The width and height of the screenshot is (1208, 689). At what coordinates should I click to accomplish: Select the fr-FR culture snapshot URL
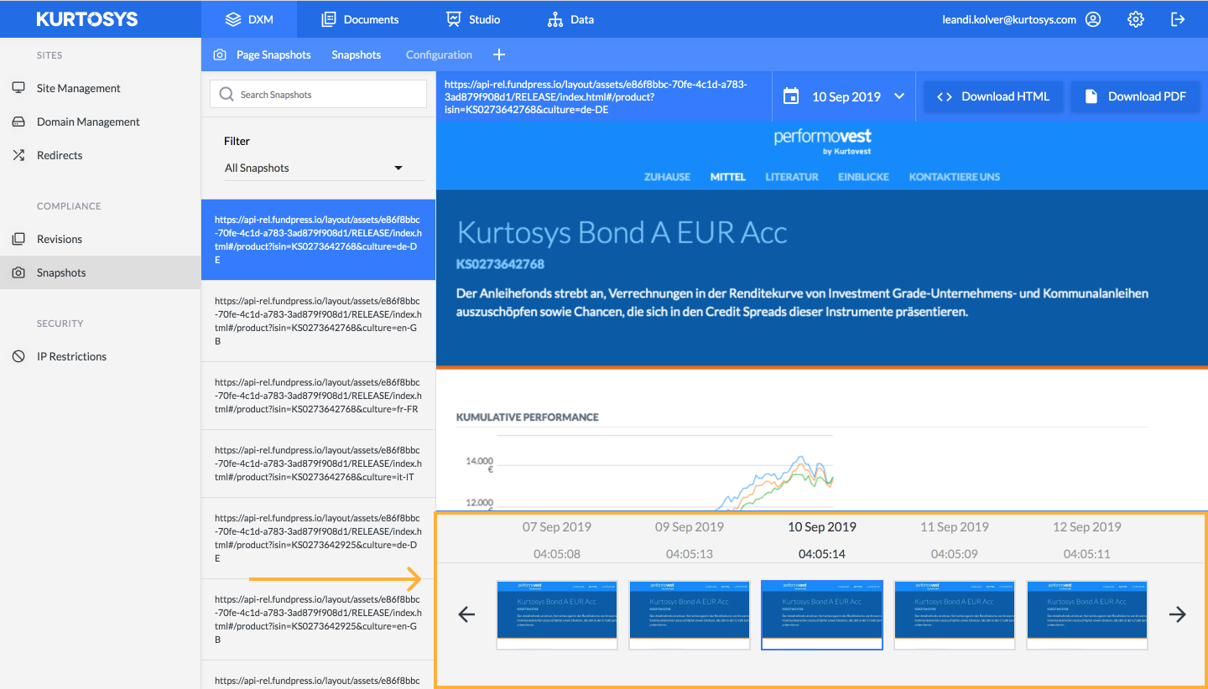coord(318,396)
